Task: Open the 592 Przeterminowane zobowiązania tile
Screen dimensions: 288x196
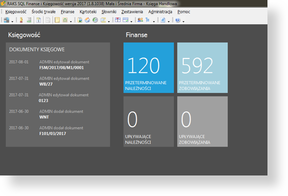Action: pyautogui.click(x=202, y=68)
